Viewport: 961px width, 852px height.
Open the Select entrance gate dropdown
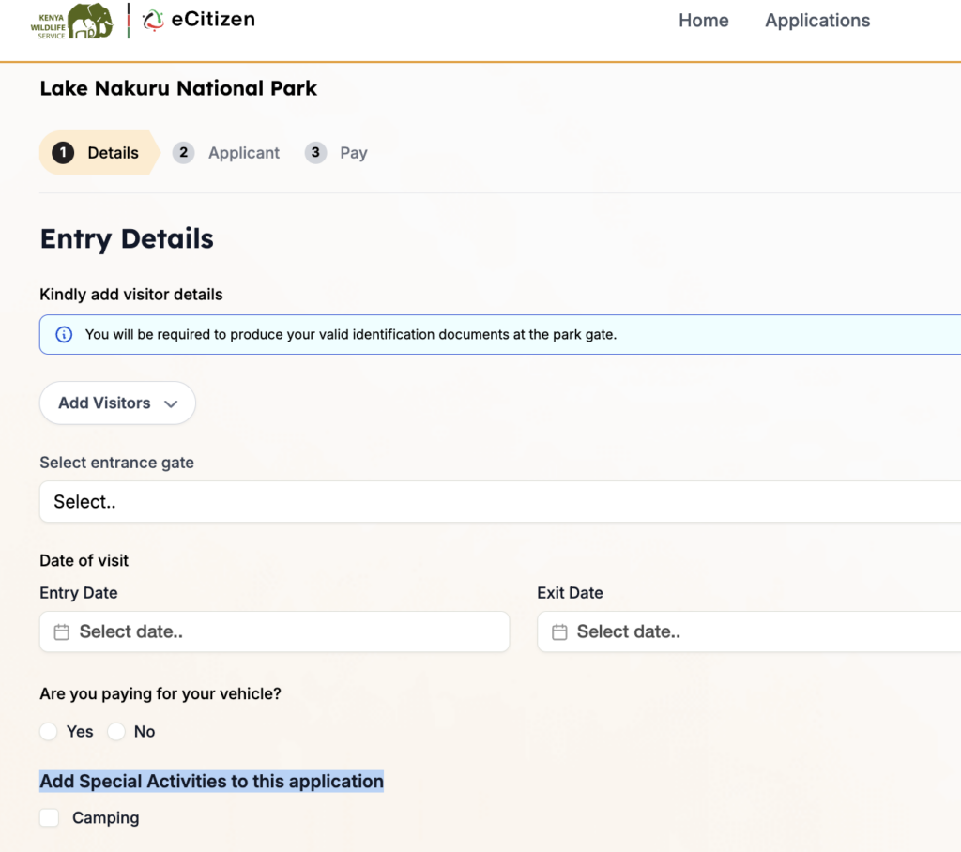tap(500, 501)
